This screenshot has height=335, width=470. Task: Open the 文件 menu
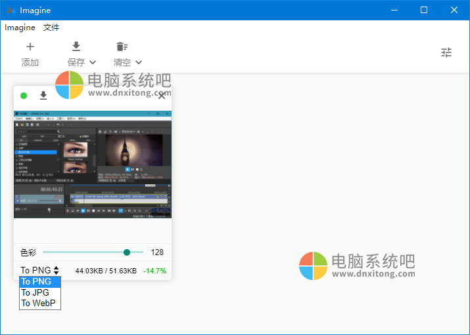(x=51, y=28)
